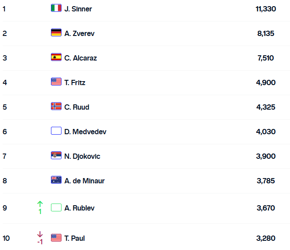The width and height of the screenshot is (290, 250).
Task: Click the Norwegian flag beside C. Ruud
Action: pos(56,107)
